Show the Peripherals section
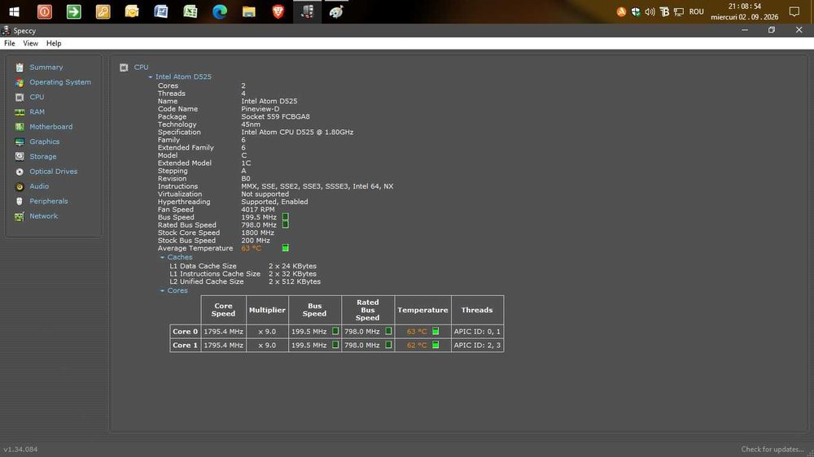The height and width of the screenshot is (457, 814). coord(48,202)
